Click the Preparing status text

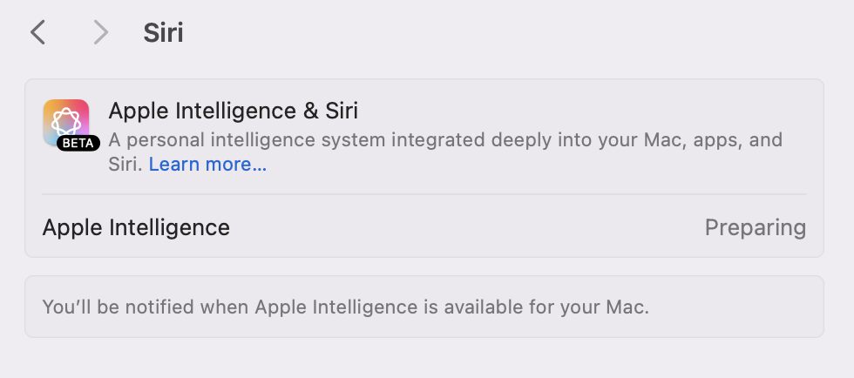(x=755, y=228)
